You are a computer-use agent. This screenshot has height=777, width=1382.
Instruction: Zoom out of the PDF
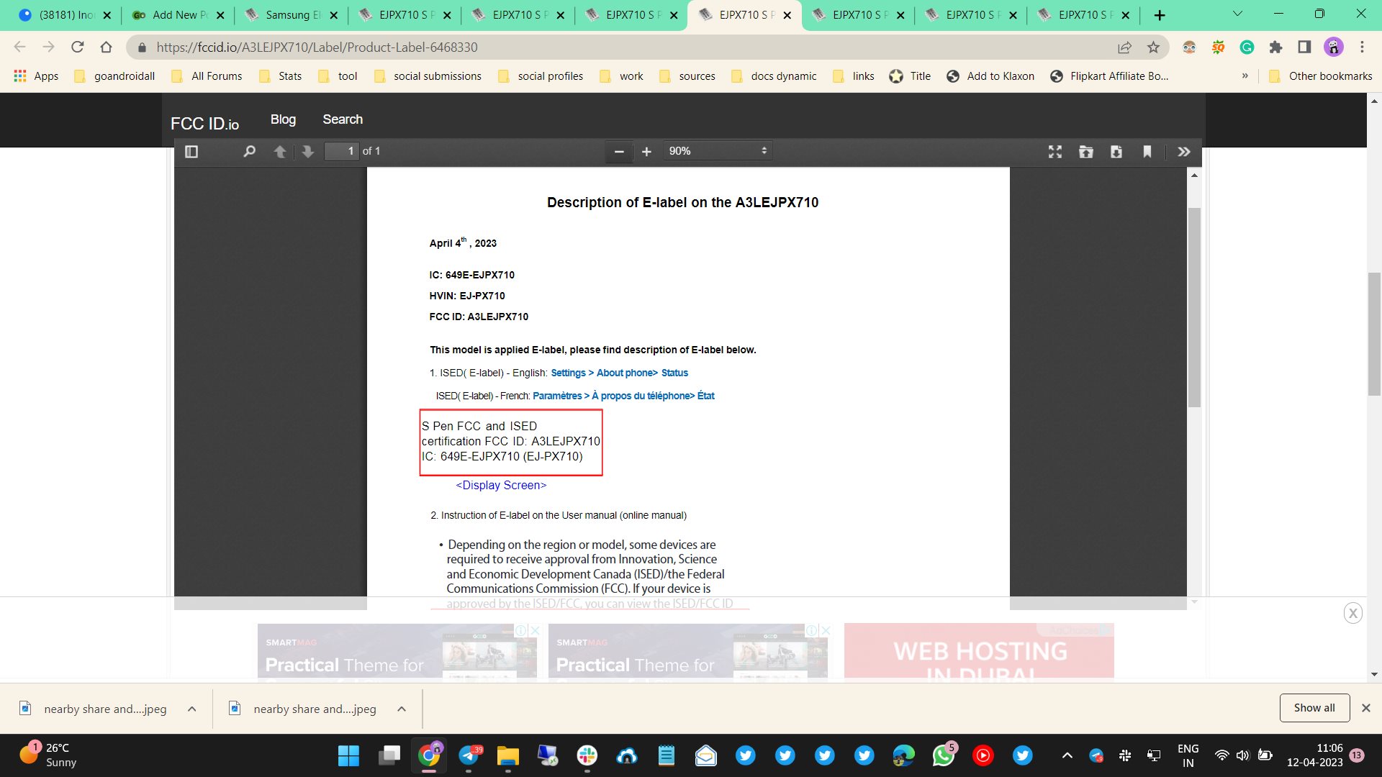click(619, 152)
